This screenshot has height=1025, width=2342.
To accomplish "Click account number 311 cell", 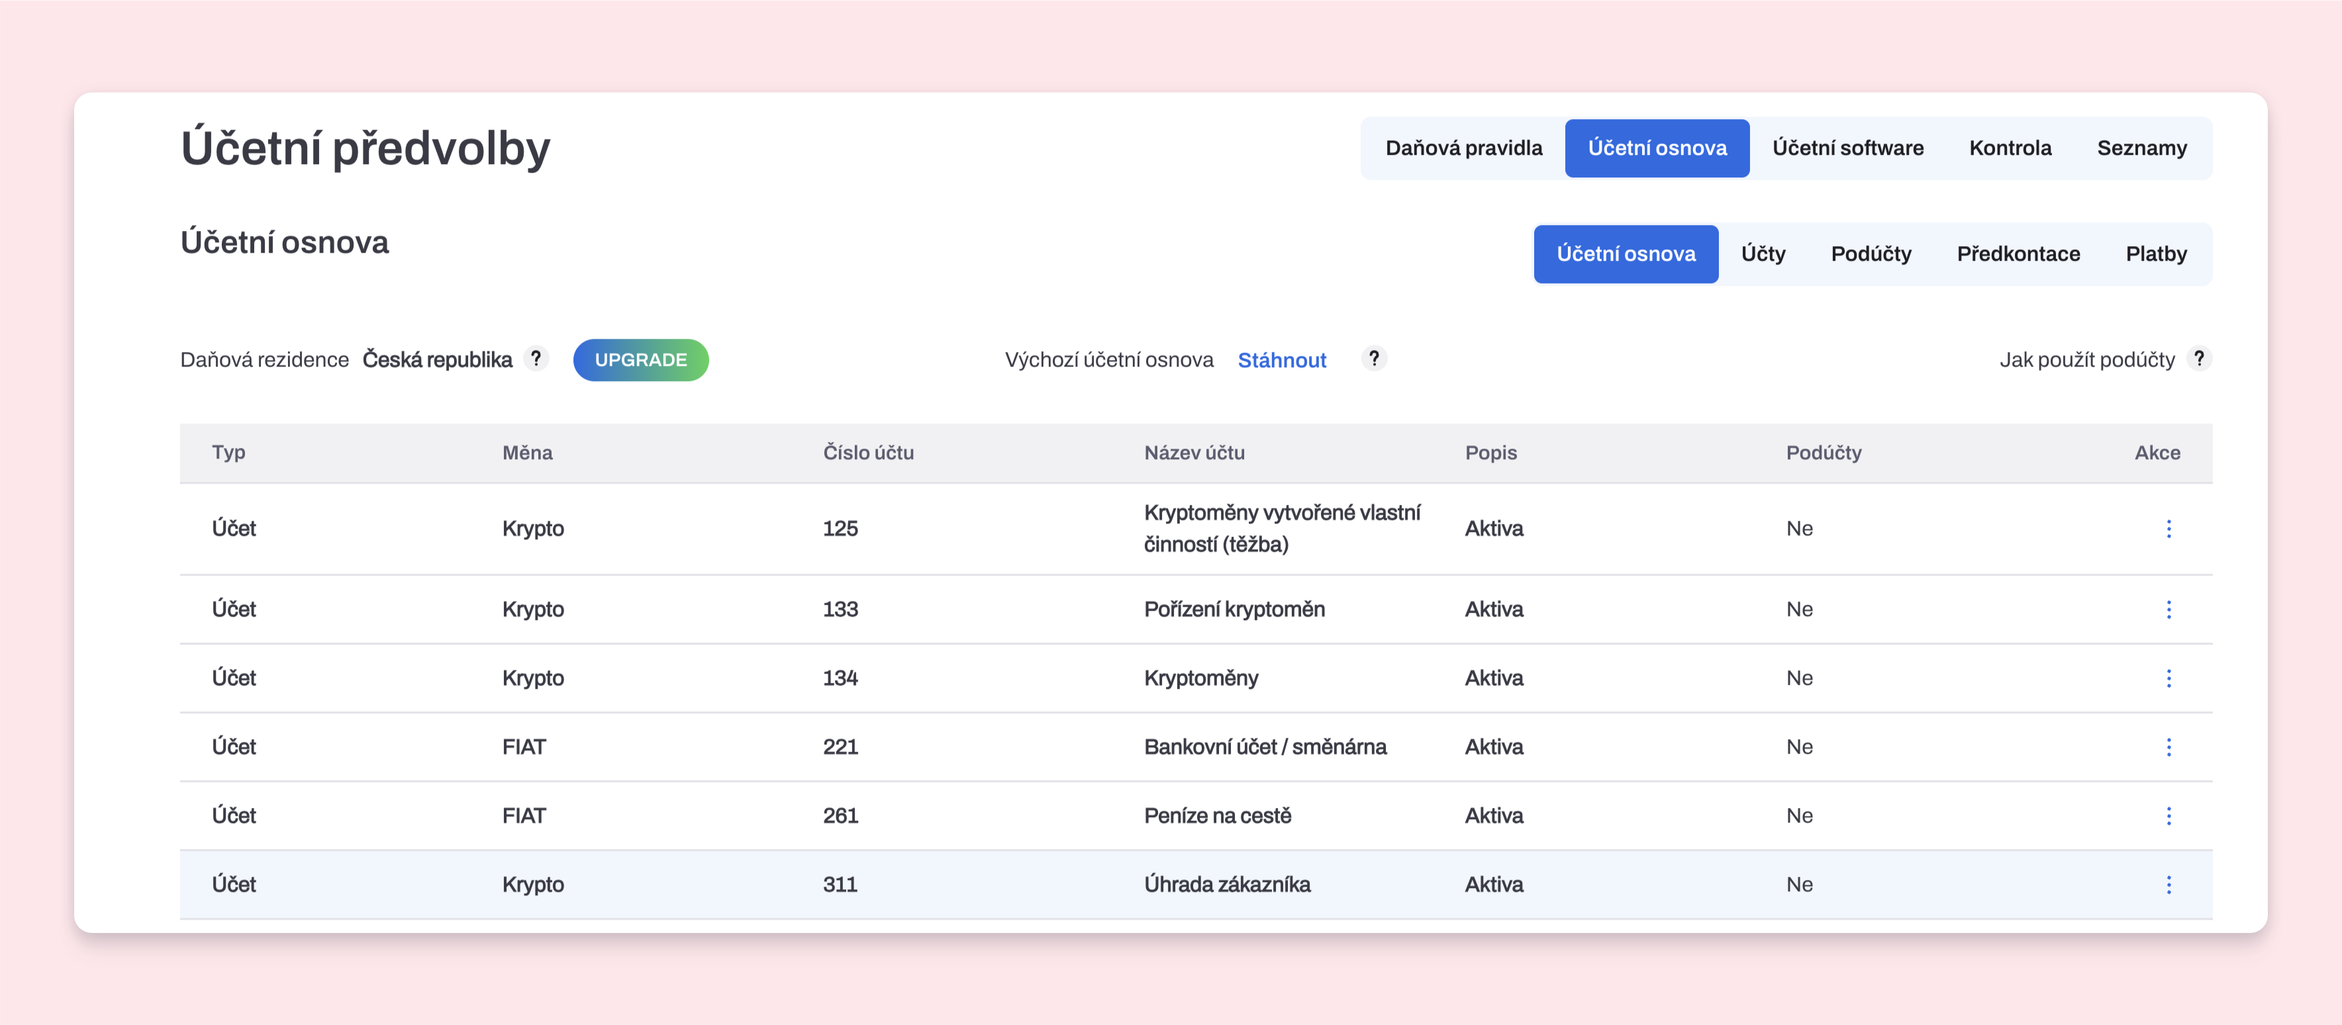I will (840, 885).
